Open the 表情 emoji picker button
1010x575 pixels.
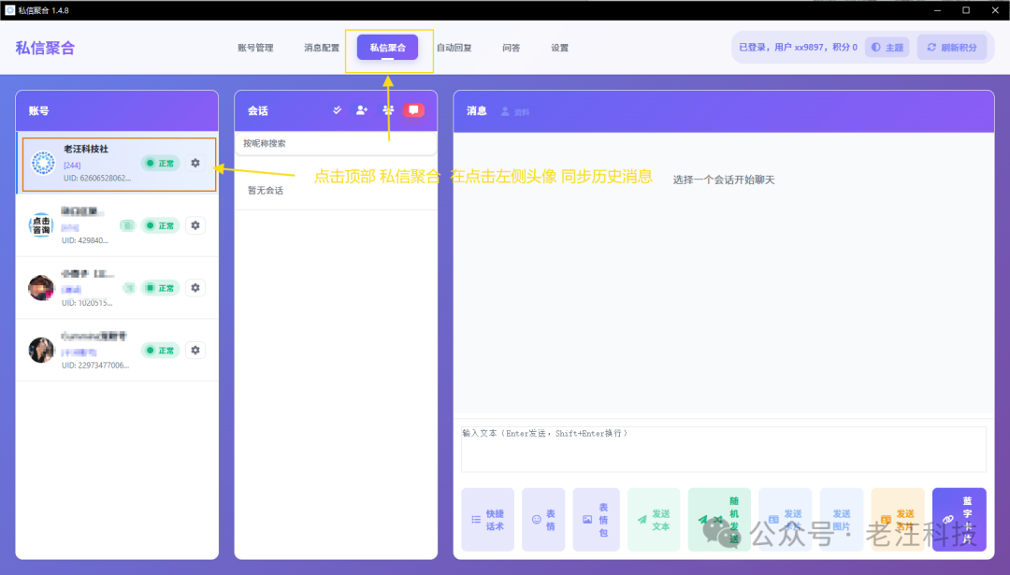point(543,520)
